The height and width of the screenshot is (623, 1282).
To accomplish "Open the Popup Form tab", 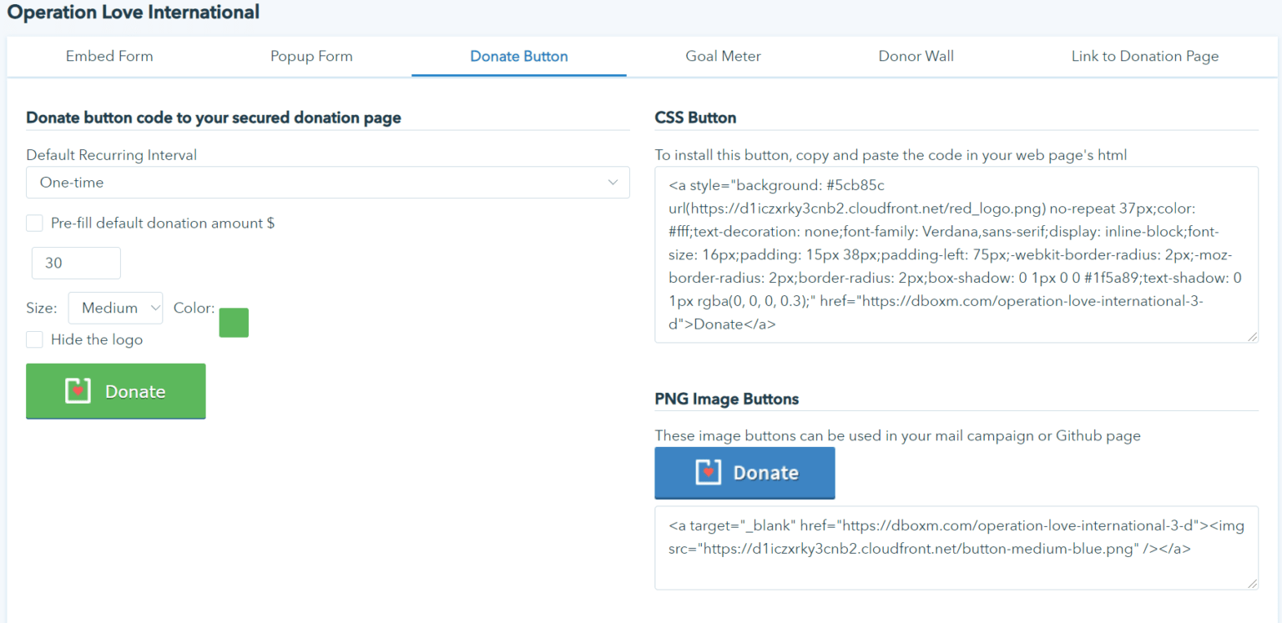I will tap(311, 56).
